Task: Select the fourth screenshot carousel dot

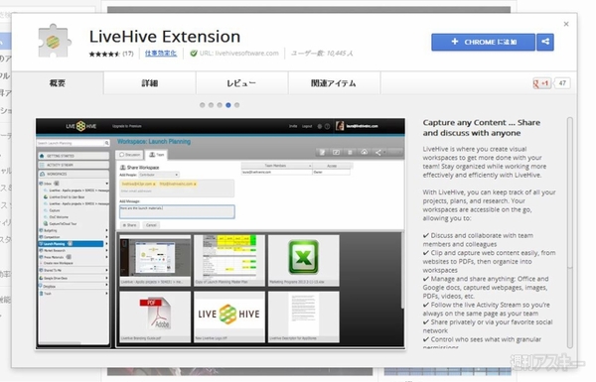Action: pos(228,105)
